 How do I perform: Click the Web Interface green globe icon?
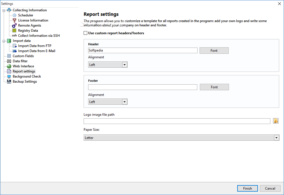9,66
